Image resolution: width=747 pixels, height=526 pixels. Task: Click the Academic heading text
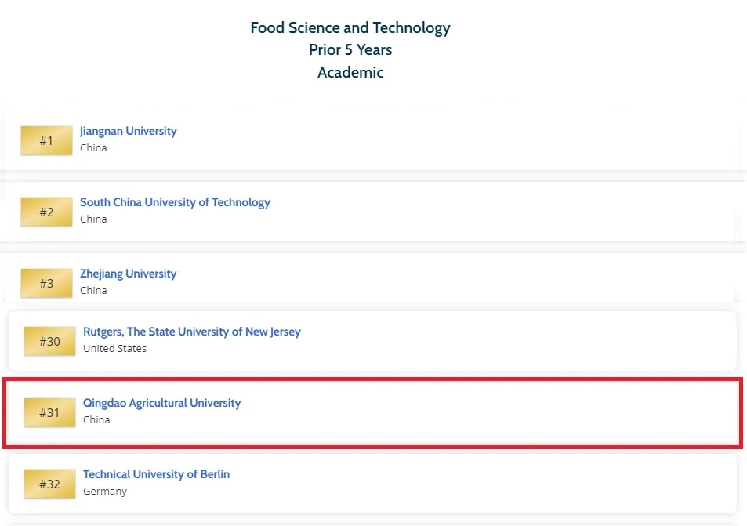(x=350, y=73)
